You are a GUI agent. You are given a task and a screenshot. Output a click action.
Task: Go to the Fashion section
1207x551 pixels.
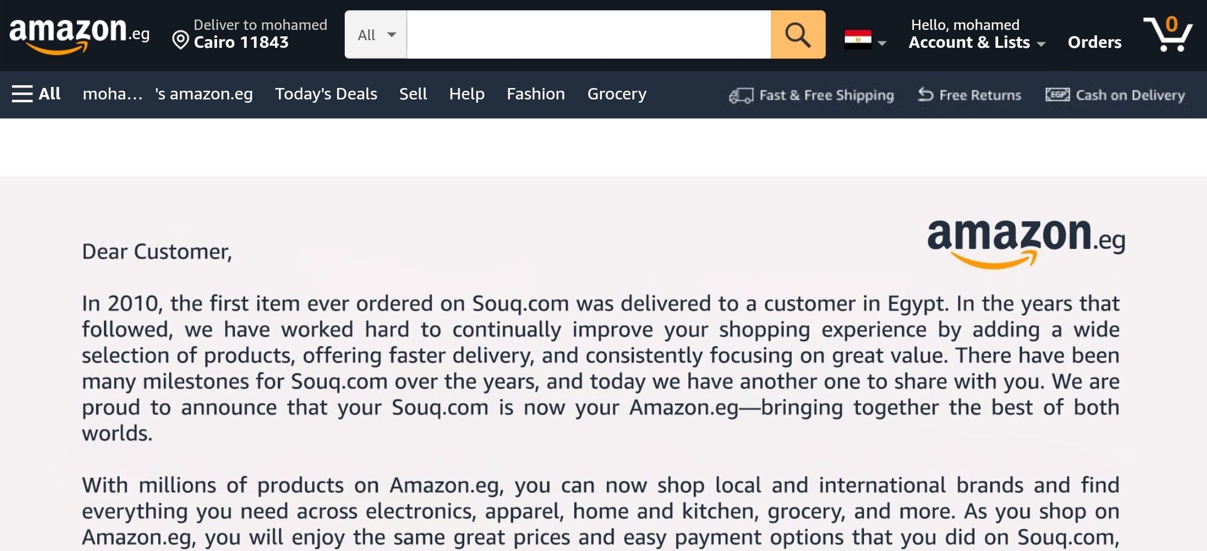pos(536,94)
